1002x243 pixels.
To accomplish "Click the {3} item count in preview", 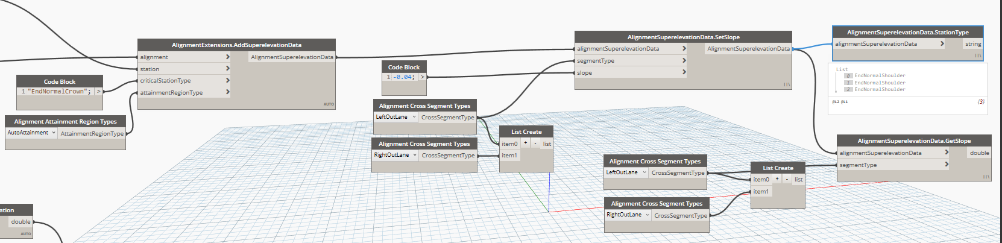I will point(981,102).
